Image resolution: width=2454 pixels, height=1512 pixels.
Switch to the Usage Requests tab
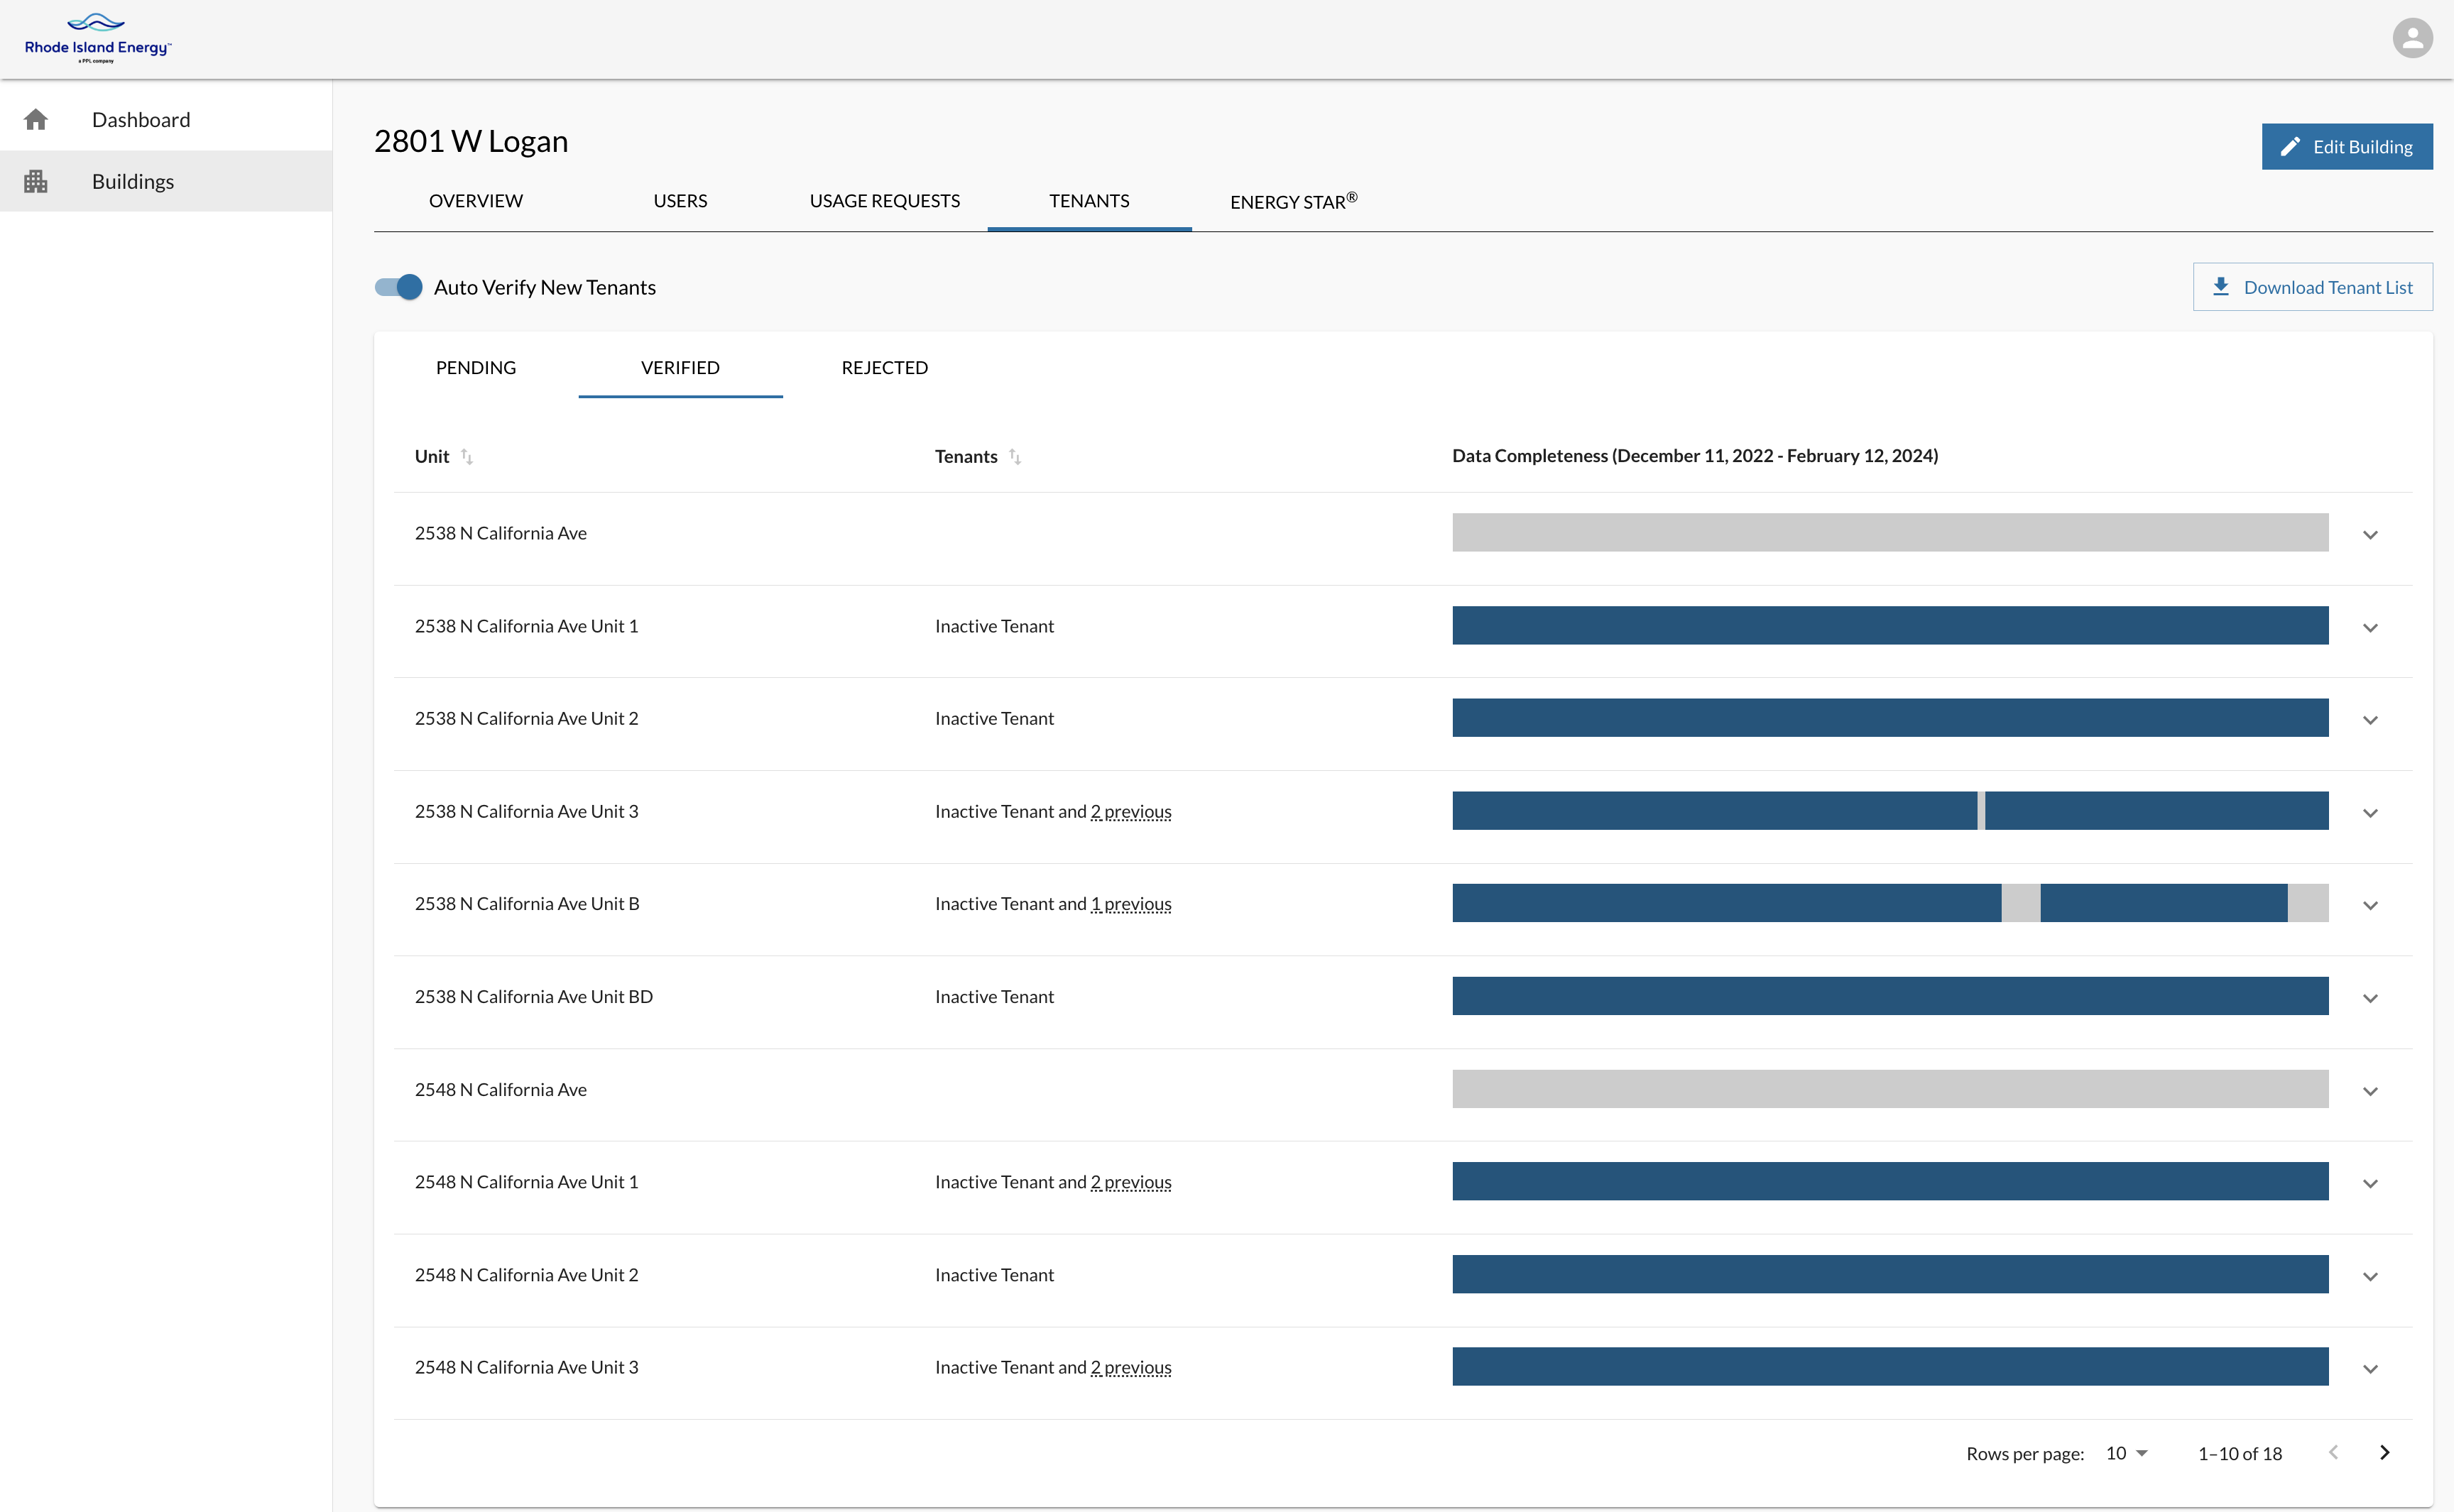[x=884, y=201]
